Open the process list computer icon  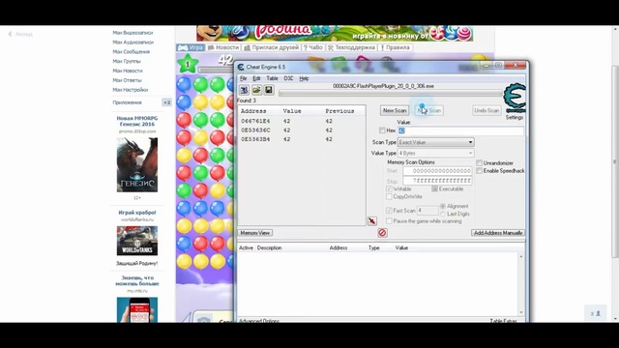coord(244,90)
